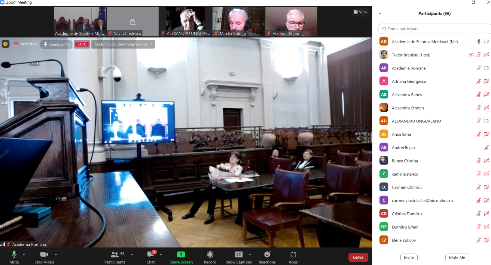
Task: Toggle Tudor Braniste muted microphone icon
Action: [x=479, y=55]
